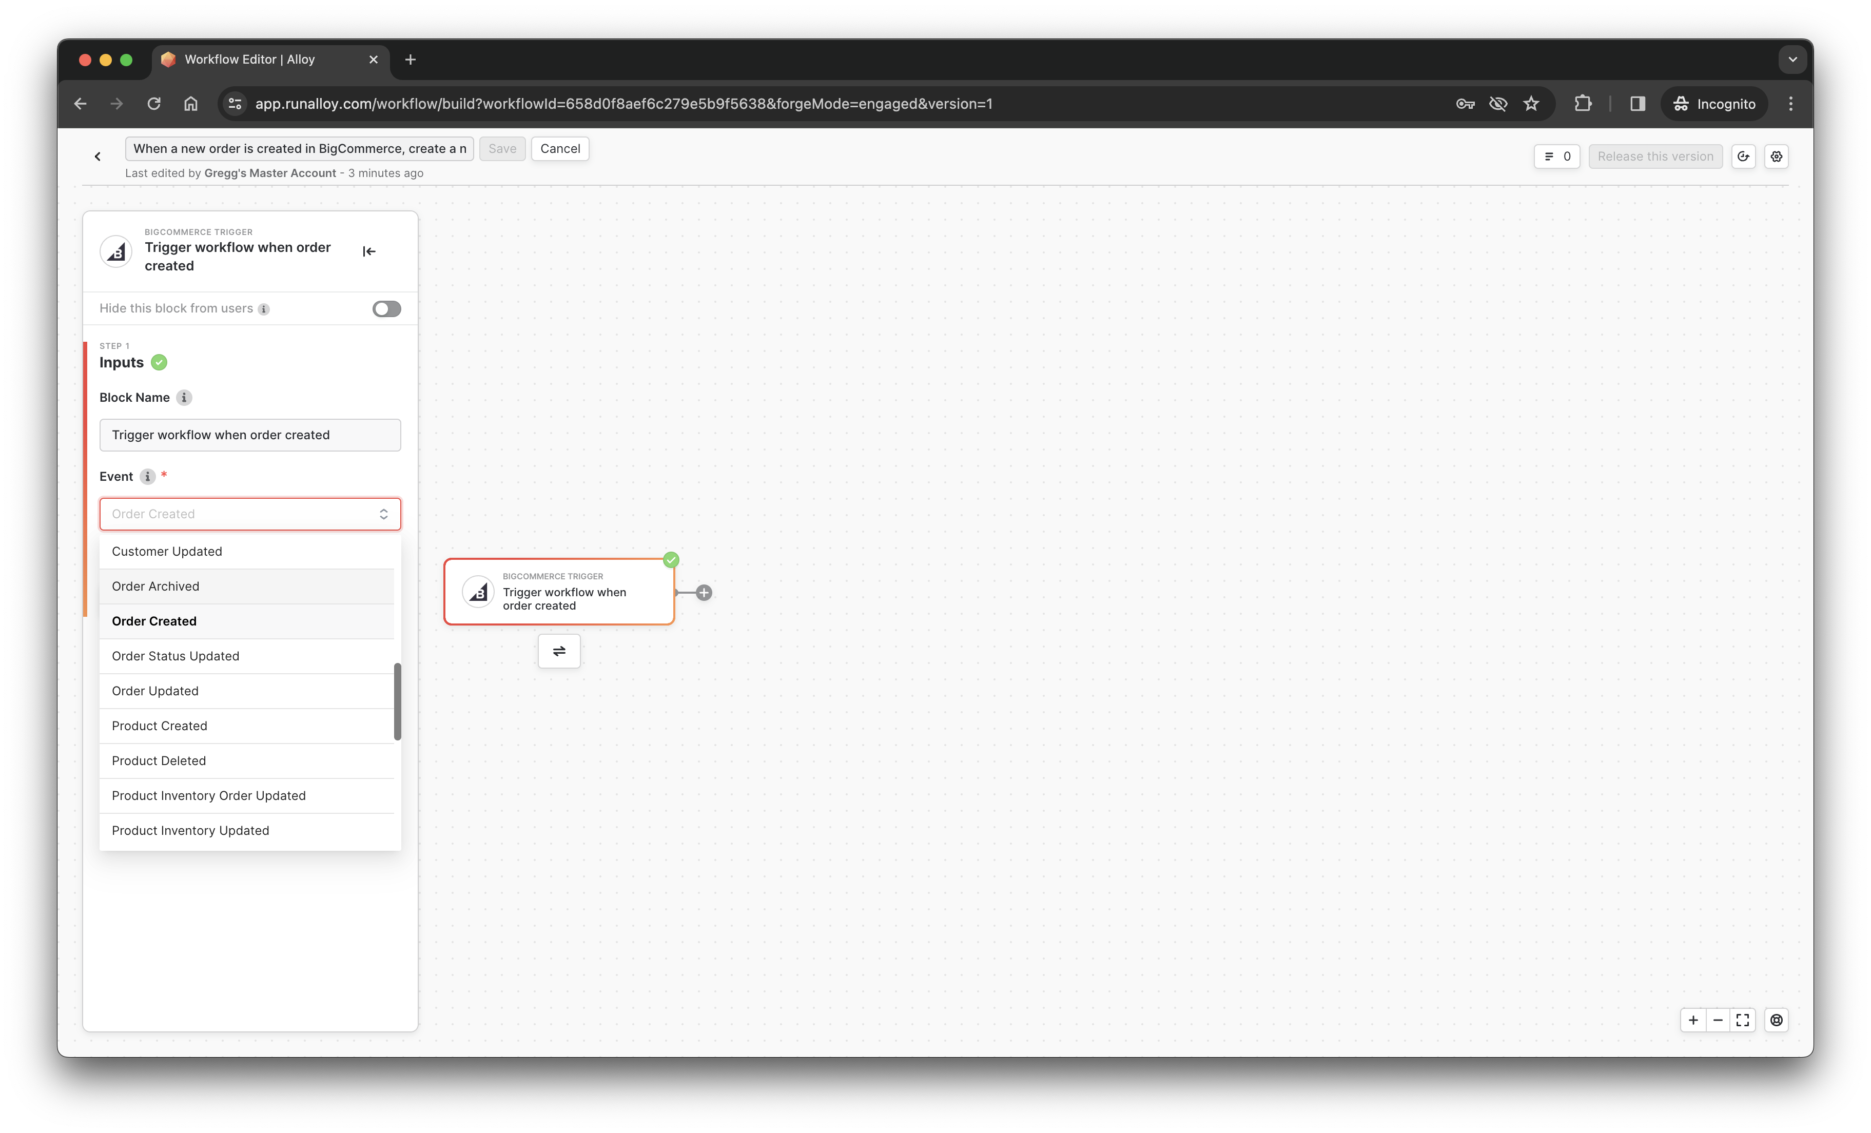
Task: Zoom in on the workflow canvas
Action: 1692,1020
